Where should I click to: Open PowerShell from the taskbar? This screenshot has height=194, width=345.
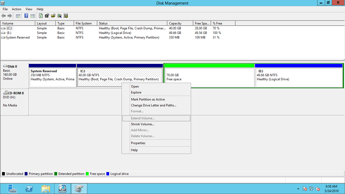(x=29, y=189)
